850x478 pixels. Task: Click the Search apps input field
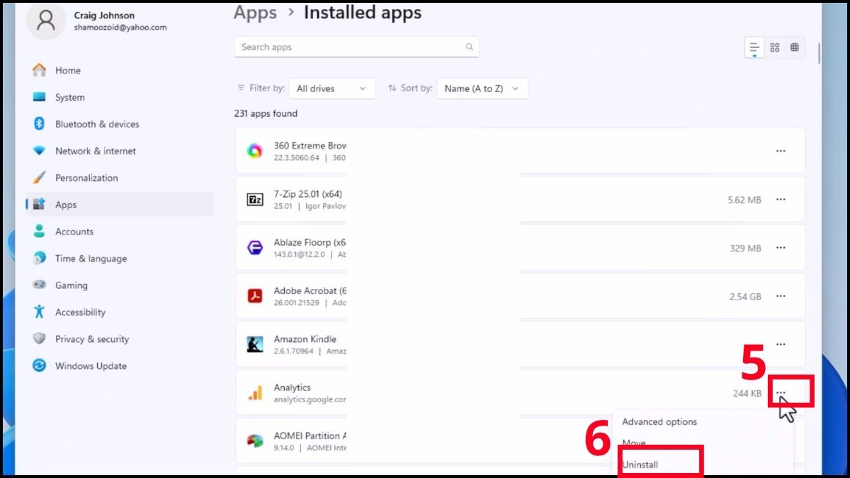click(x=356, y=47)
